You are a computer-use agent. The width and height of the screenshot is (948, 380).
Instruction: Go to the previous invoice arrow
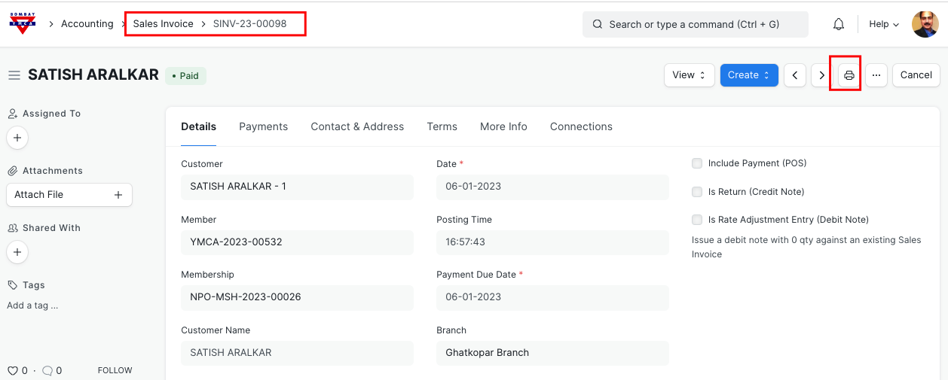click(x=795, y=75)
